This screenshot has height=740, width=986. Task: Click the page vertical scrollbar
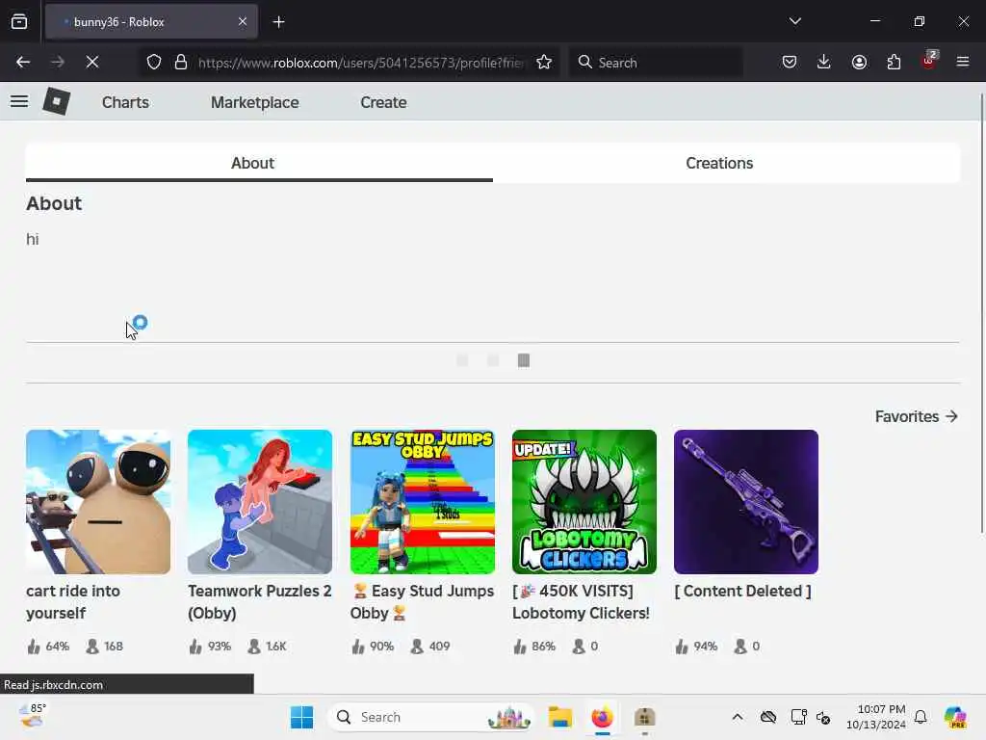(981, 315)
